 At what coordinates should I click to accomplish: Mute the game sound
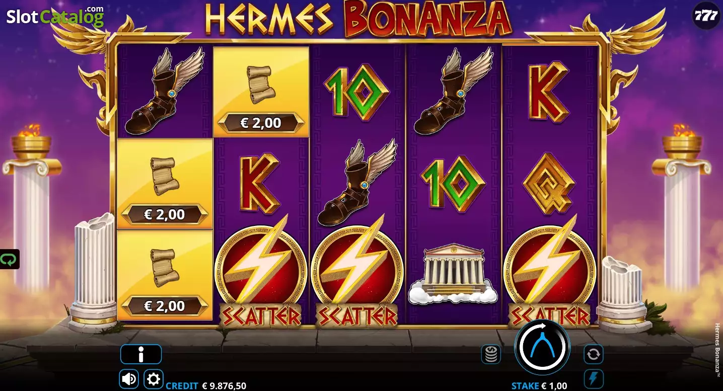129,379
